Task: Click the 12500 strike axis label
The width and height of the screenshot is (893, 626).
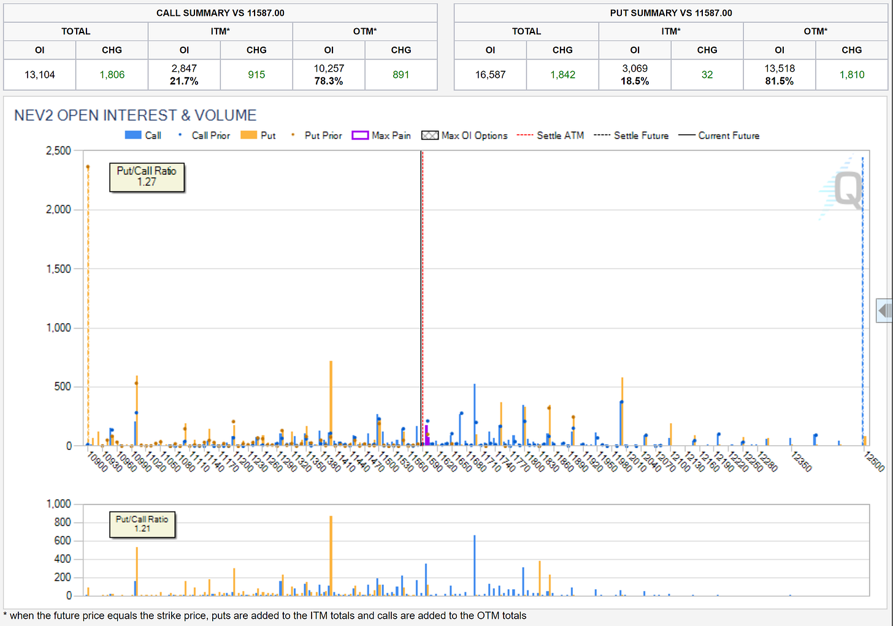Action: pyautogui.click(x=874, y=461)
